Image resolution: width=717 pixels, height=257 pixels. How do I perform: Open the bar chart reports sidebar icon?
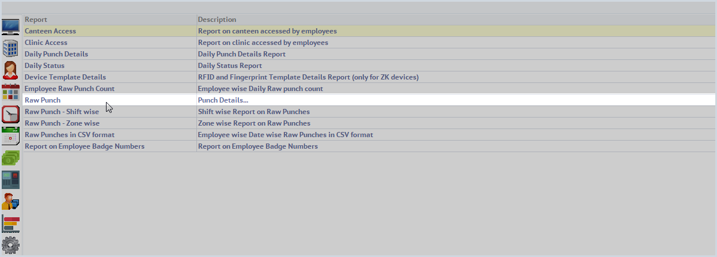point(10,224)
